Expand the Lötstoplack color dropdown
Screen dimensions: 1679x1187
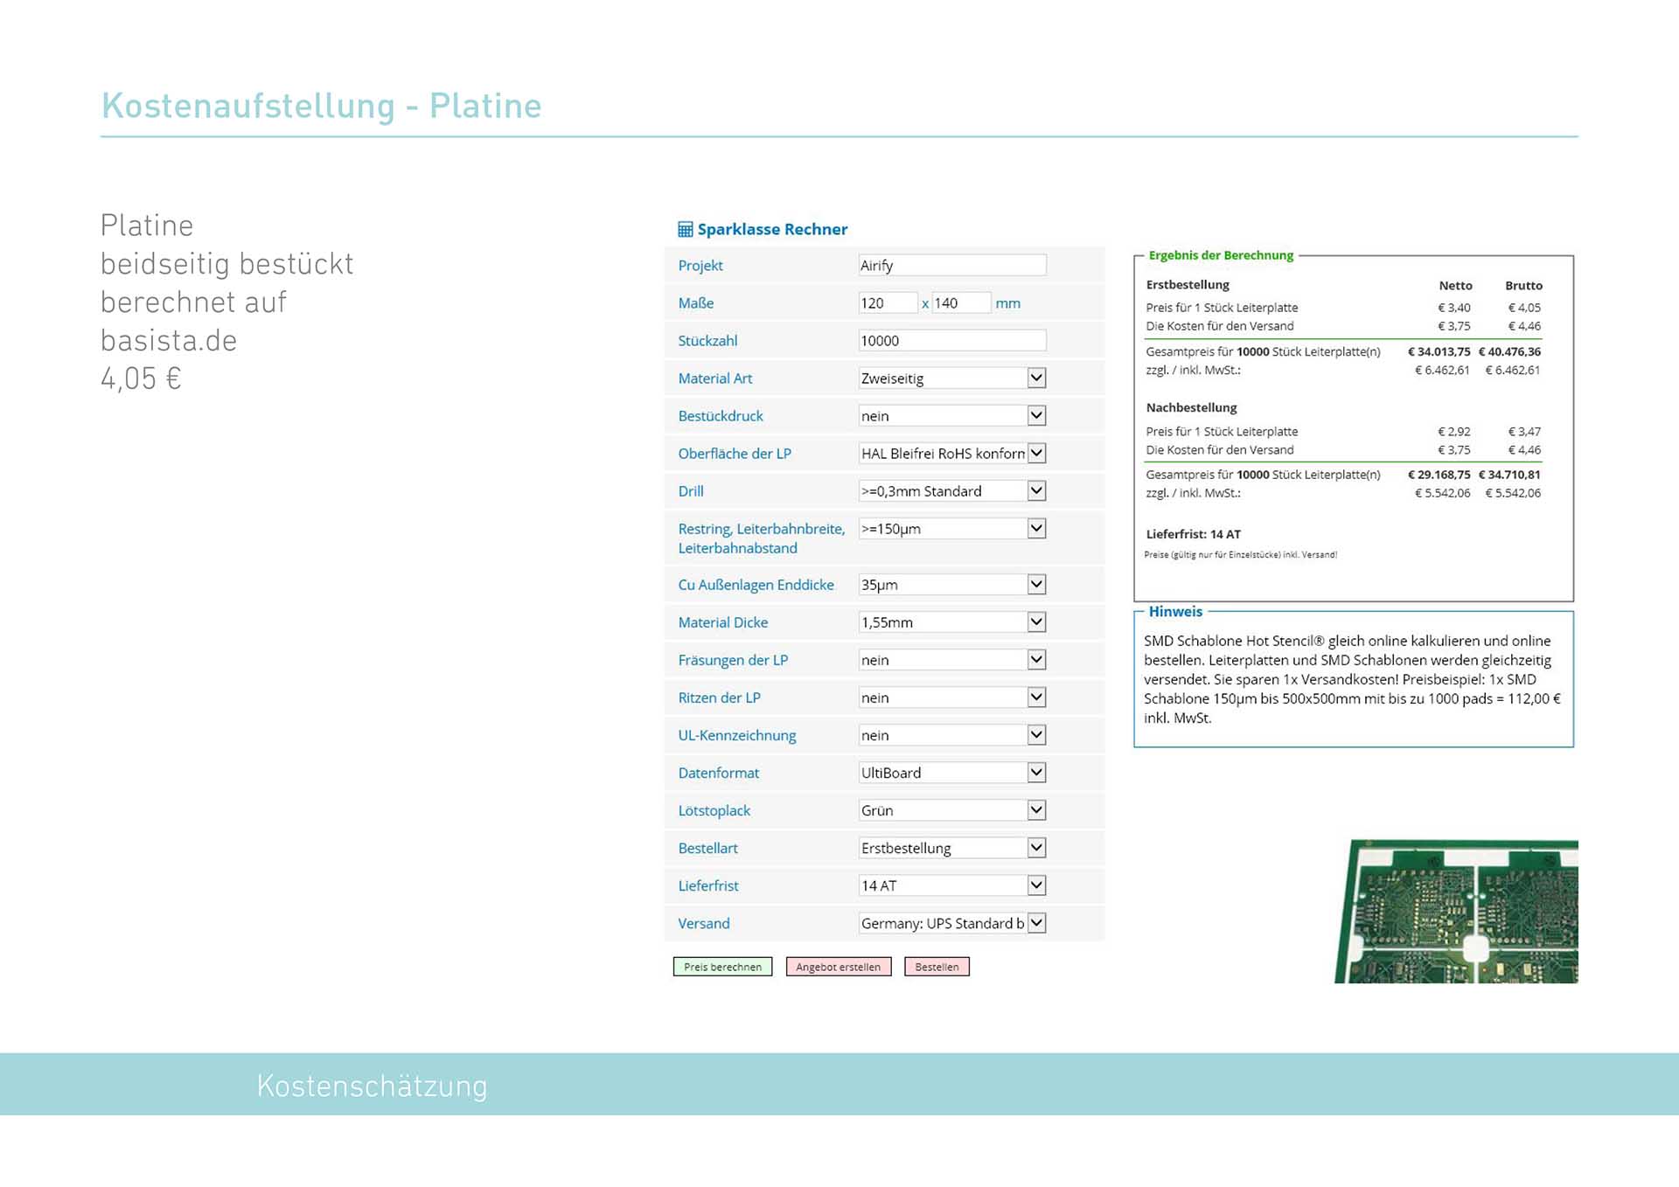coord(1036,810)
